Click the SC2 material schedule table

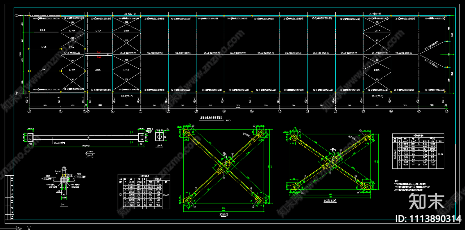pos(418,151)
